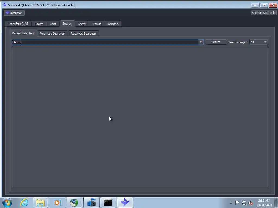Focus the search text field containing 'bliss o'
This screenshot has width=278, height=208.
click(x=105, y=42)
